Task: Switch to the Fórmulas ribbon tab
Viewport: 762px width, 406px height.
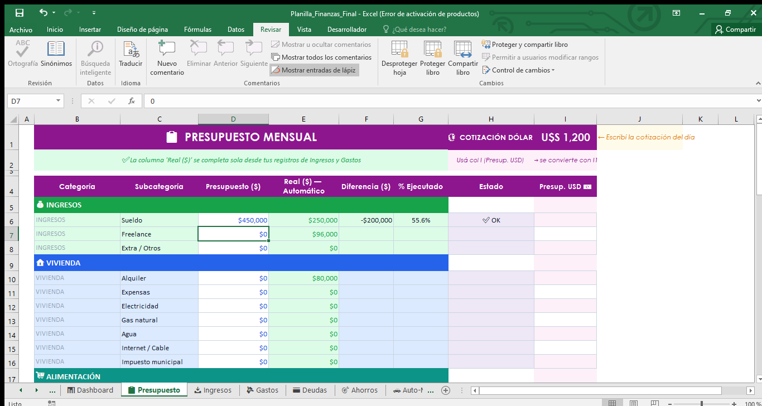Action: click(x=196, y=30)
